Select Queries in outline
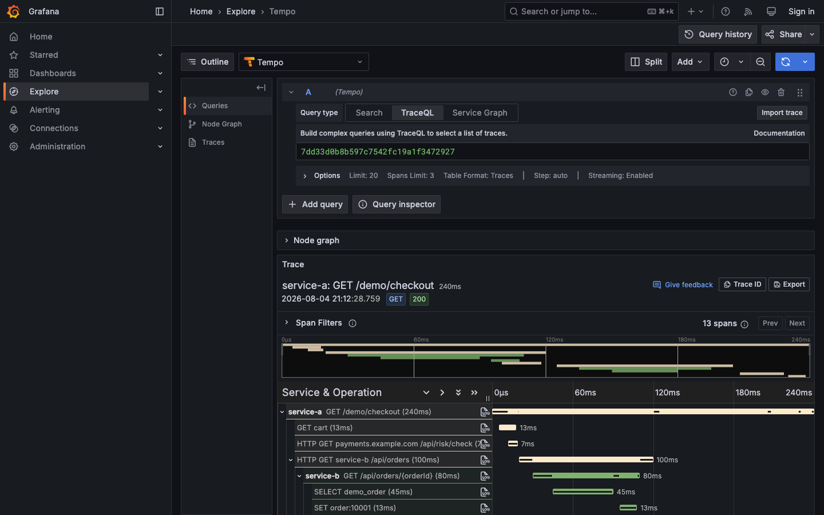Screen dimensions: 824x515 pos(228,106)
